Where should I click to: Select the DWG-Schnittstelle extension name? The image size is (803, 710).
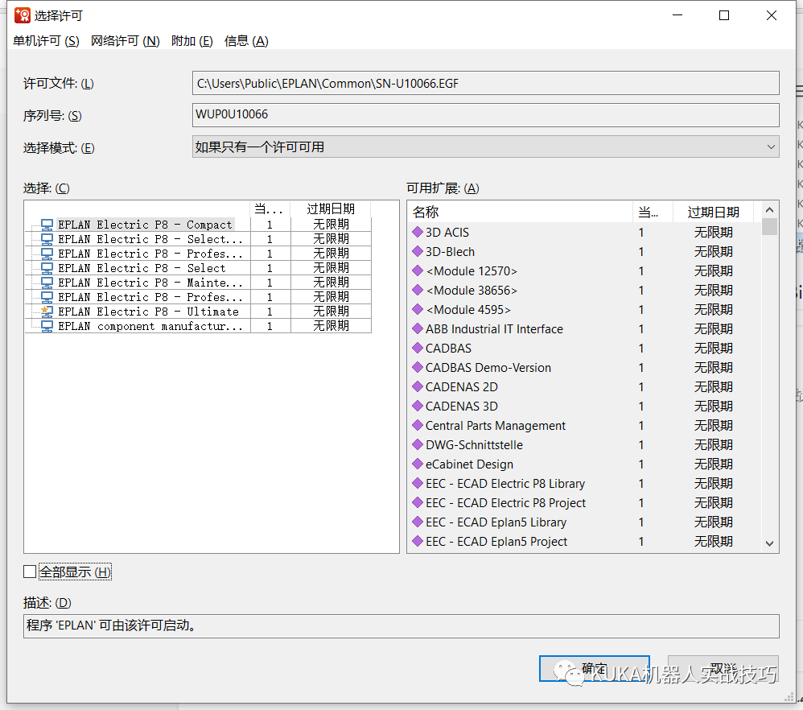(x=474, y=444)
